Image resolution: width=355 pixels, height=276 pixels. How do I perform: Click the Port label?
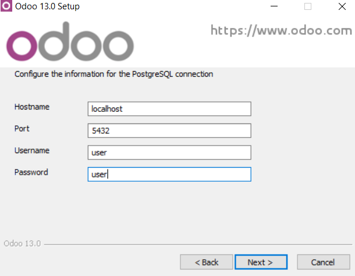pos(22,129)
